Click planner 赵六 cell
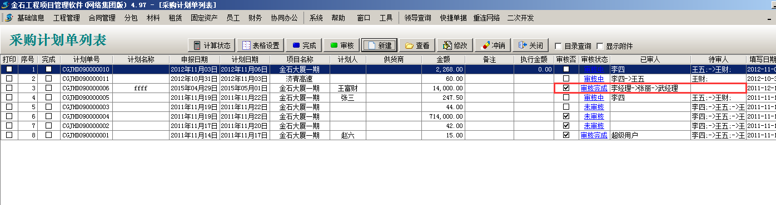This screenshot has height=205, width=776. [x=348, y=135]
